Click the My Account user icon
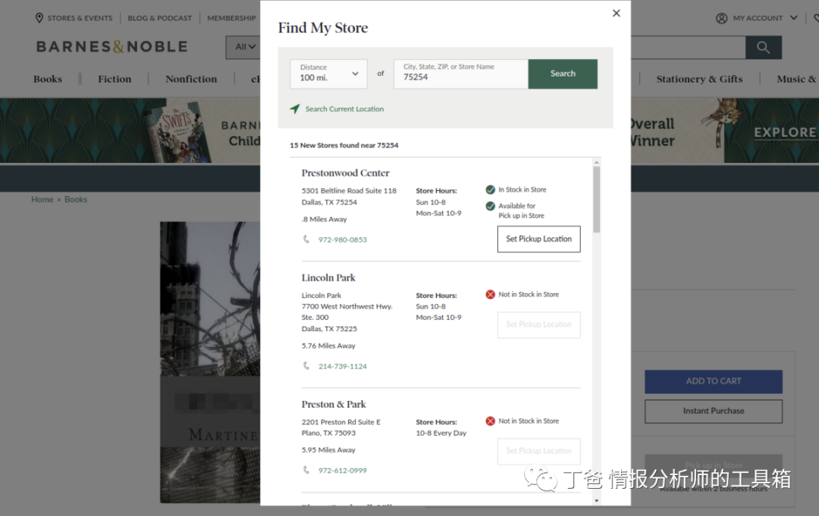The height and width of the screenshot is (516, 819). click(721, 18)
